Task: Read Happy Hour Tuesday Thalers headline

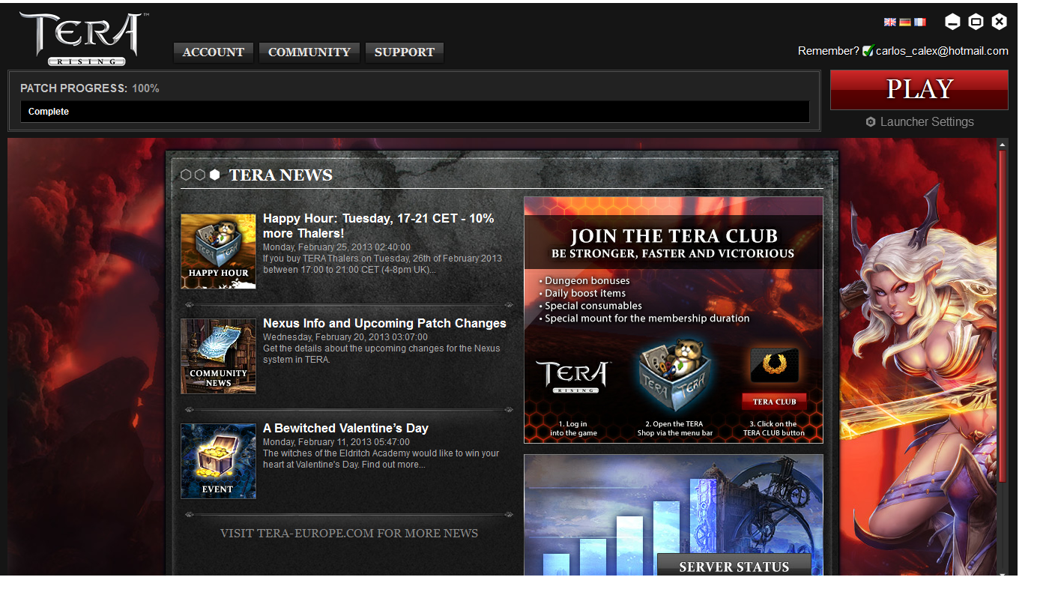Action: pyautogui.click(x=378, y=226)
